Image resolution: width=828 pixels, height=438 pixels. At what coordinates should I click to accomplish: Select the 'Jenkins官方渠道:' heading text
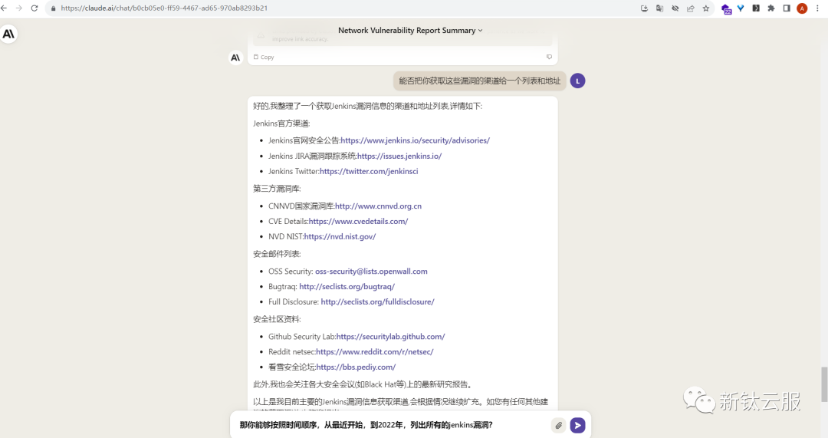(281, 123)
